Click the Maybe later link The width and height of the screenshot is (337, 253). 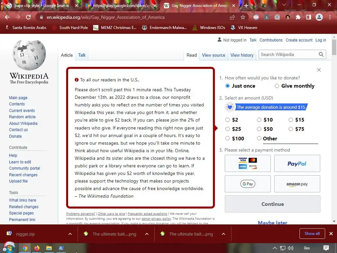[x=272, y=222]
